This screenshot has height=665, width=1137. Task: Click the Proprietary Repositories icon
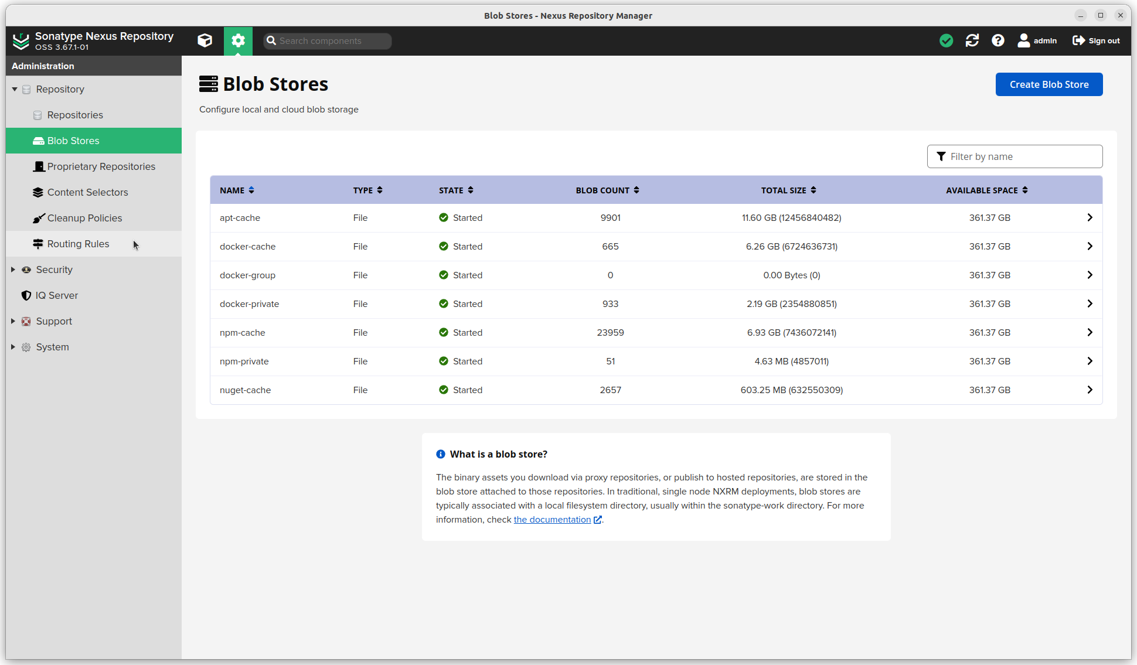pos(39,166)
